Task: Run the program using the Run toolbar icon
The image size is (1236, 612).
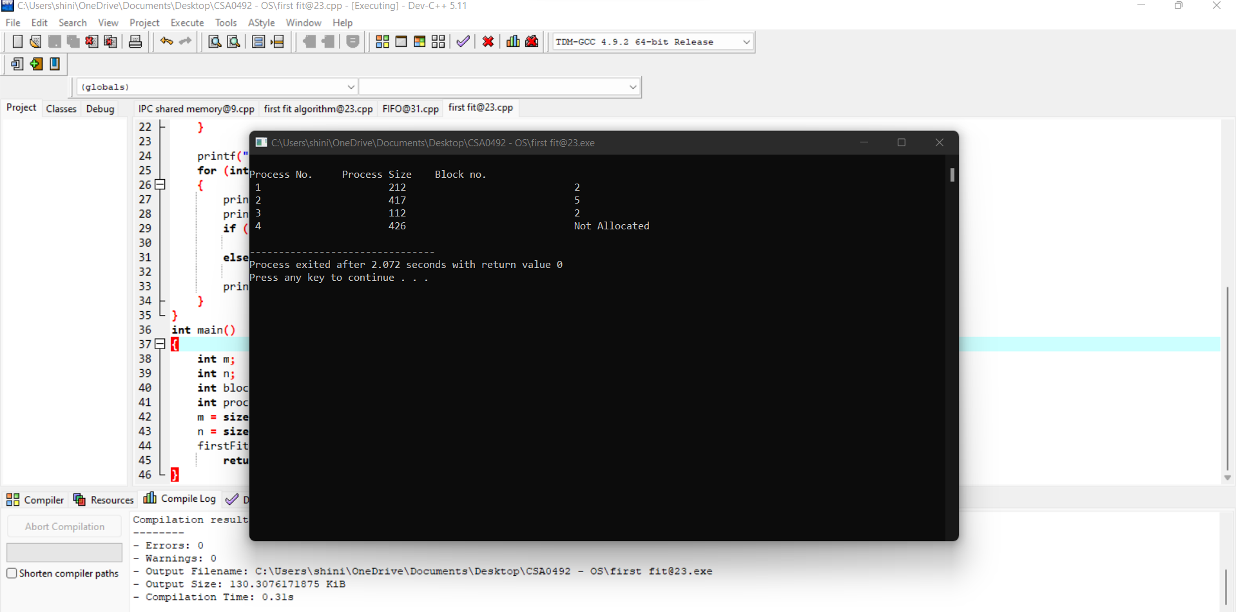Action: tap(401, 41)
